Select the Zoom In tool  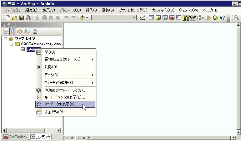pyautogui.click(x=236, y=18)
